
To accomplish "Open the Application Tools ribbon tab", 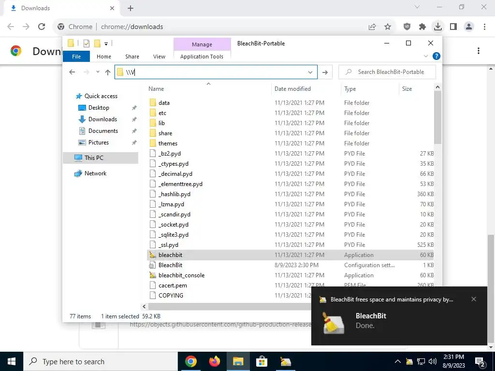I will pyautogui.click(x=202, y=57).
